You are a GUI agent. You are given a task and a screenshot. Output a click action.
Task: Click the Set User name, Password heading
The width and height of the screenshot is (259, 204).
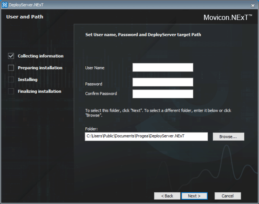tap(143, 35)
